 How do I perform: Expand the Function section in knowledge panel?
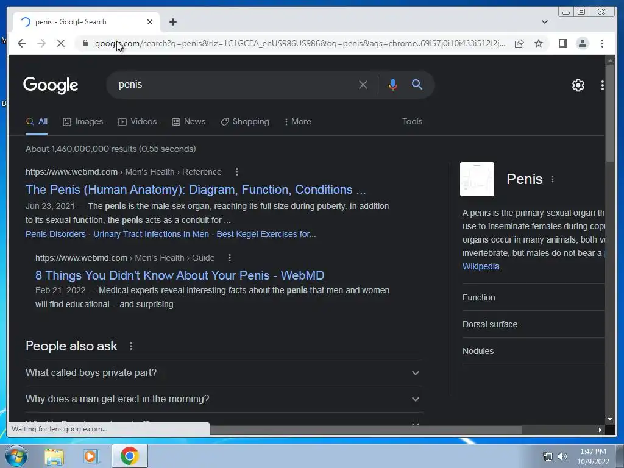tap(533, 297)
